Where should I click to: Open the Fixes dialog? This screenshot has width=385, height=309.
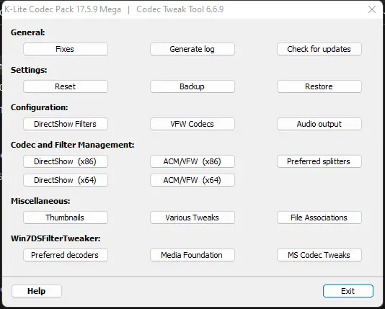pos(66,49)
